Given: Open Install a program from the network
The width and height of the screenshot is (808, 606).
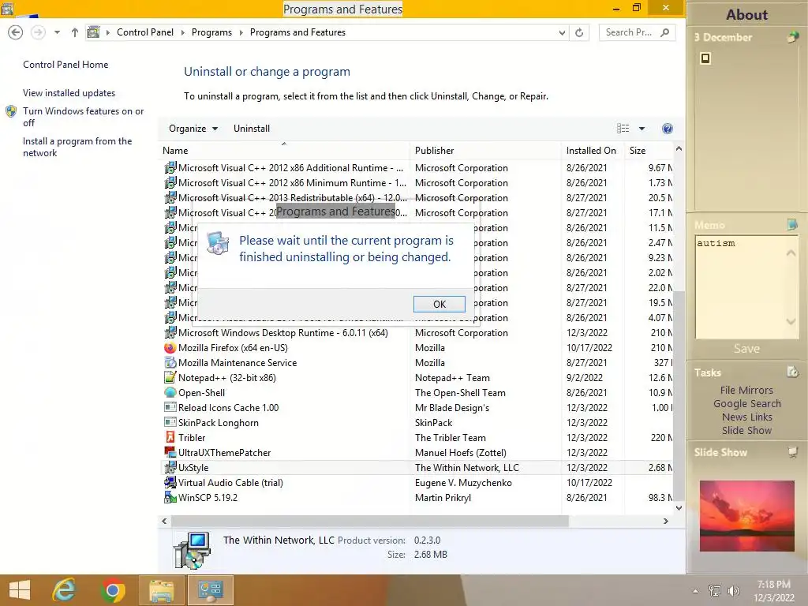Looking at the screenshot, I should [x=77, y=147].
